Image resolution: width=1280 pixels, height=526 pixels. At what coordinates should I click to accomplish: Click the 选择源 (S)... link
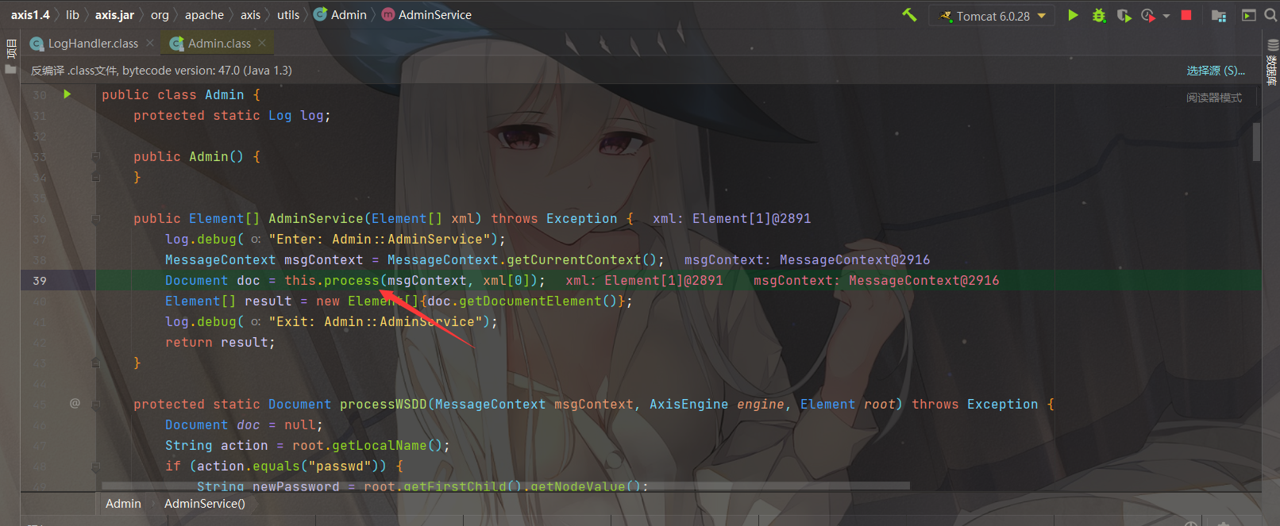point(1216,71)
